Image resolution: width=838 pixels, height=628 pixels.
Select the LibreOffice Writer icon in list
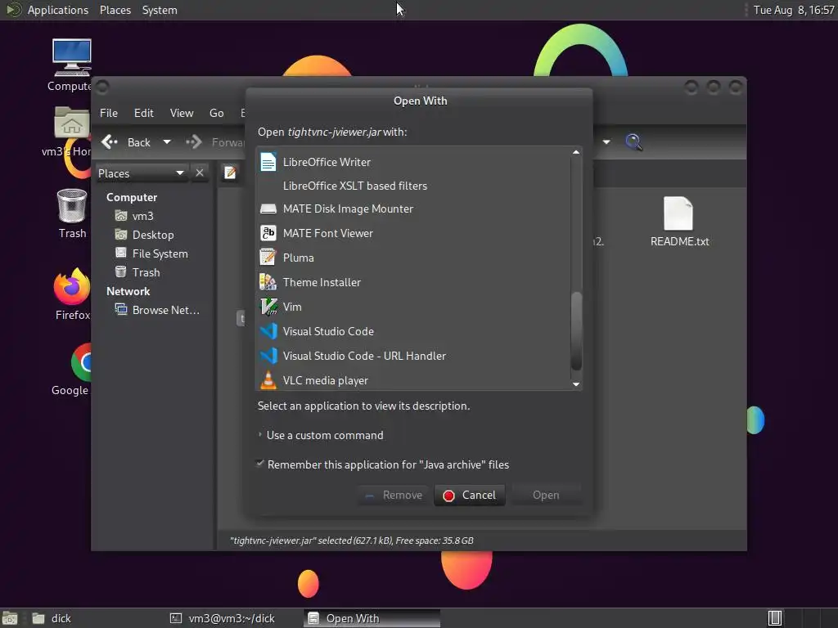[x=268, y=162]
